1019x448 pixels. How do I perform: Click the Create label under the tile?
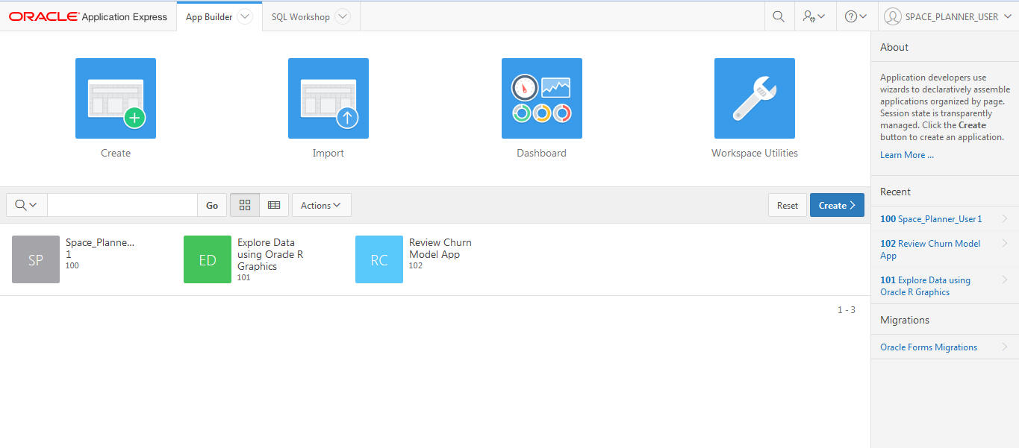tap(116, 153)
